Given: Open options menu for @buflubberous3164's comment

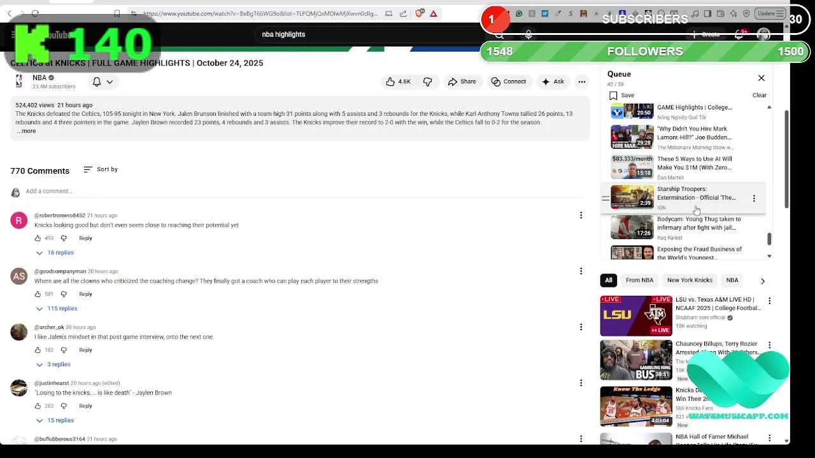Looking at the screenshot, I should coord(581,439).
